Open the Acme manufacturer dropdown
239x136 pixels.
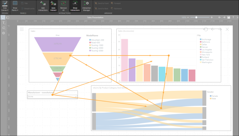pyautogui.click(x=76, y=97)
